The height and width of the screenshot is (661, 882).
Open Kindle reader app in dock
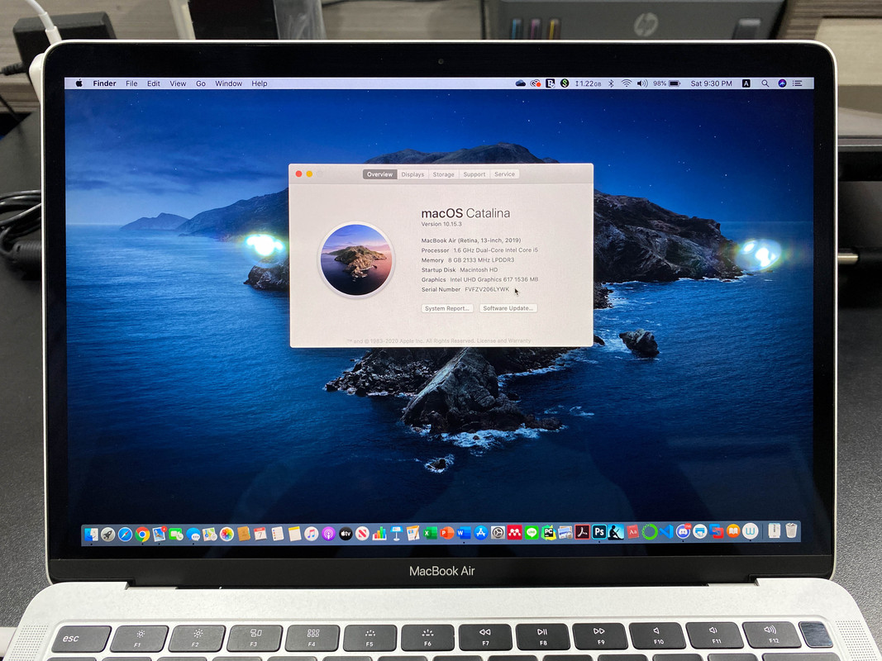coord(616,532)
